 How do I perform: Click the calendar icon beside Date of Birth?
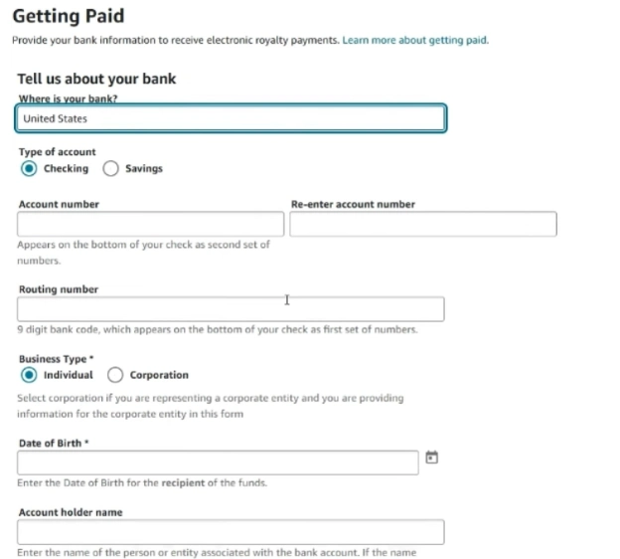click(x=432, y=458)
